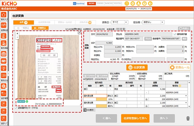Click the scrollbar up arrow of journal table
194x126 pixels.
[x=189, y=82]
